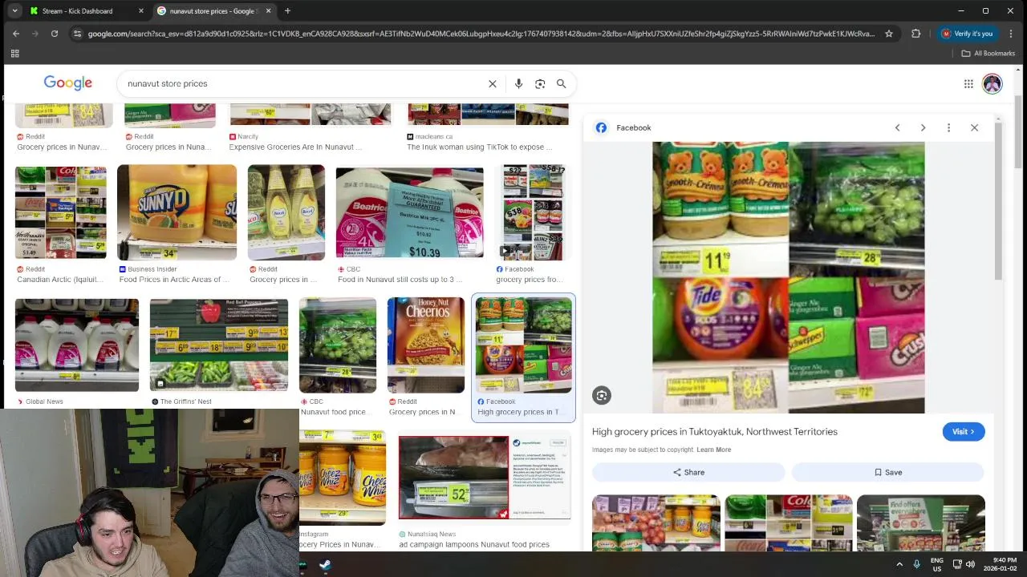Close the nunavut store prices tab
The image size is (1027, 577).
pyautogui.click(x=269, y=11)
